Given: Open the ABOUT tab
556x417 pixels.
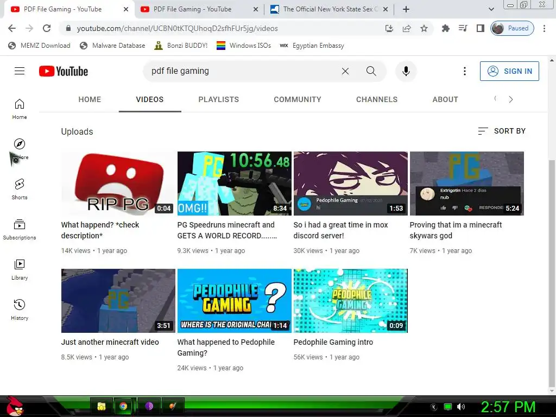Looking at the screenshot, I should click(x=445, y=100).
